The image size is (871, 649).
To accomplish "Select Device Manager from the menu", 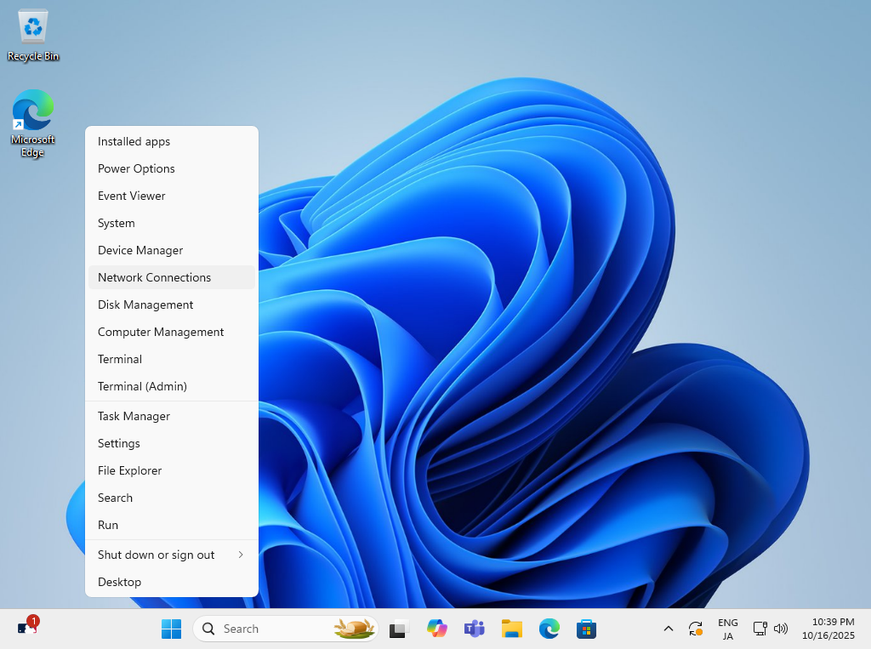I will (140, 250).
